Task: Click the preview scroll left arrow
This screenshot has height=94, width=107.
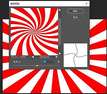Action: pos(33,57)
